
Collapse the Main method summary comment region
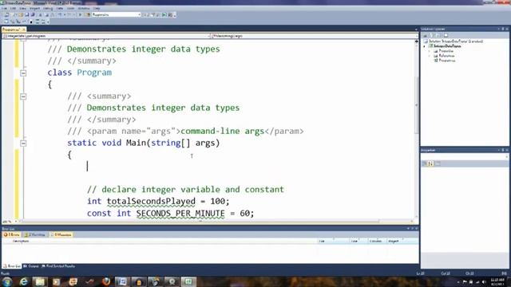tap(23, 96)
